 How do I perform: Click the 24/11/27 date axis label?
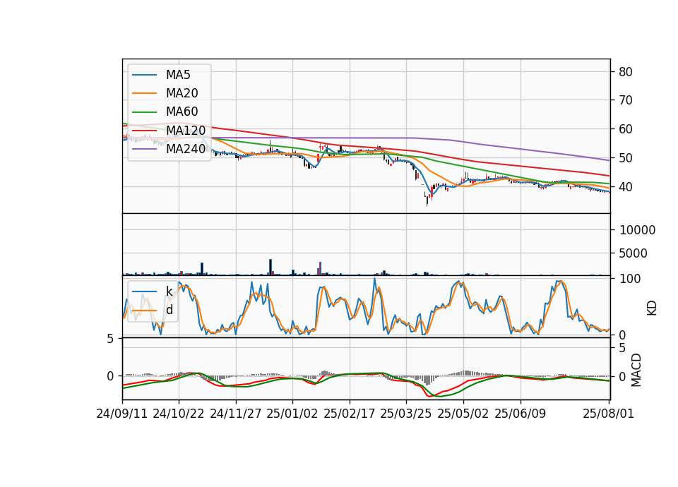pyautogui.click(x=236, y=414)
